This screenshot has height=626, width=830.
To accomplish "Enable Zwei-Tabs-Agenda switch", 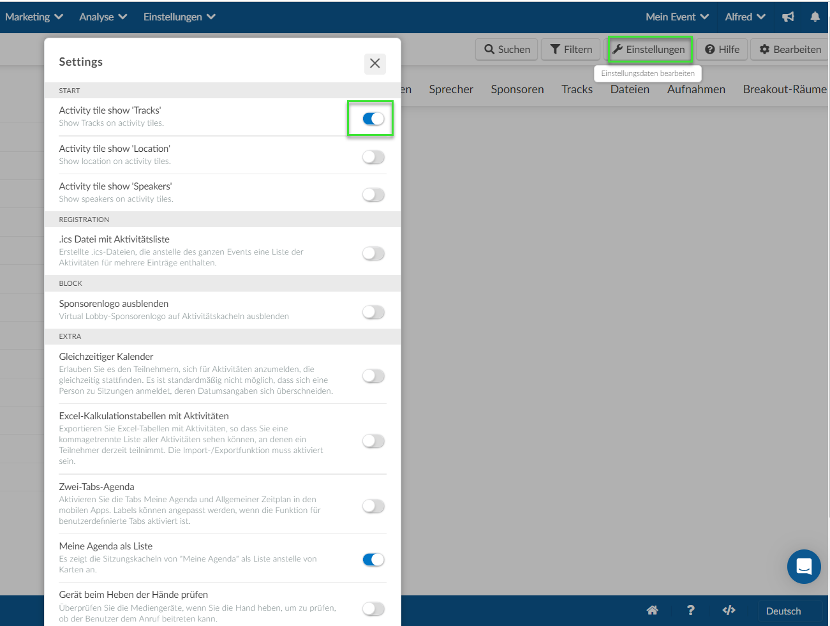I will click(x=373, y=506).
